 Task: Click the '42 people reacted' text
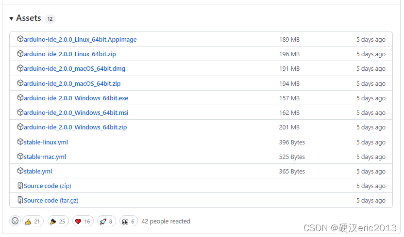click(166, 221)
